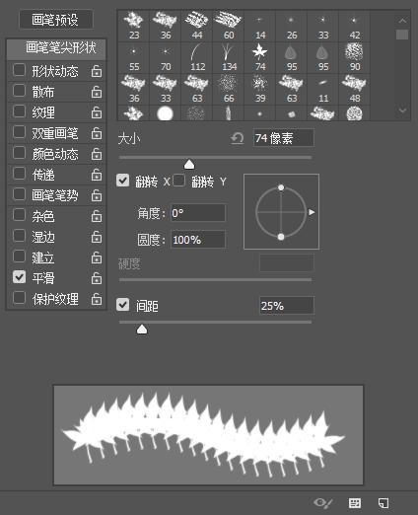Click lock icon next to 平滑
The height and width of the screenshot is (515, 418).
pos(97,278)
